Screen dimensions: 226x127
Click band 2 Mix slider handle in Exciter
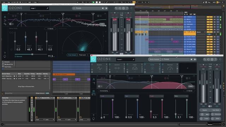click(x=137, y=100)
